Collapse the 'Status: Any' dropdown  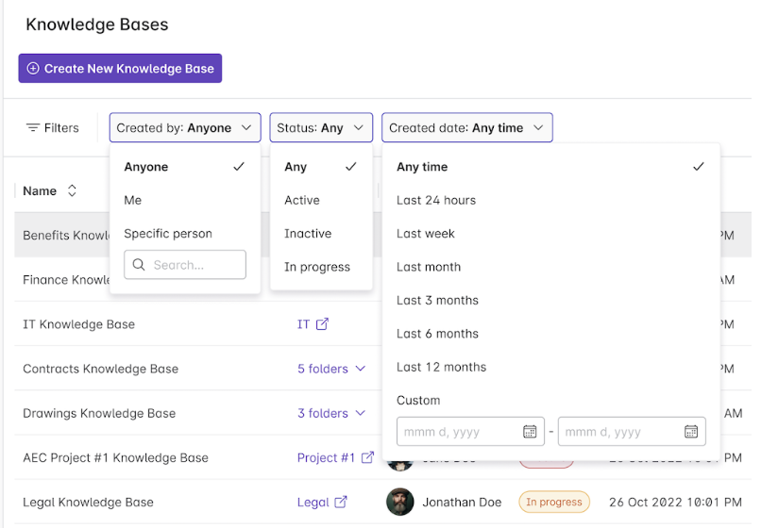click(321, 128)
